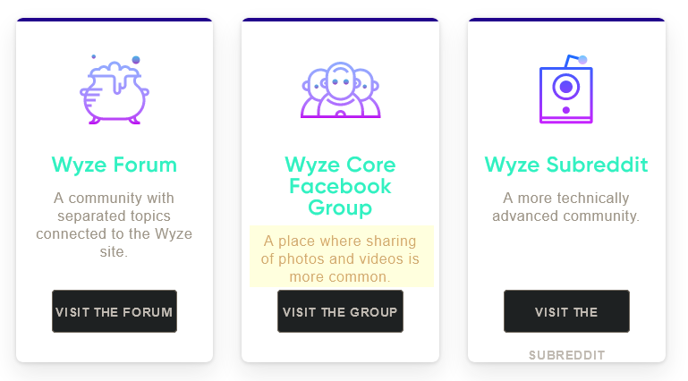This screenshot has height=381, width=688.
Task: Click the SUBREDDIT label below the button
Action: click(566, 355)
